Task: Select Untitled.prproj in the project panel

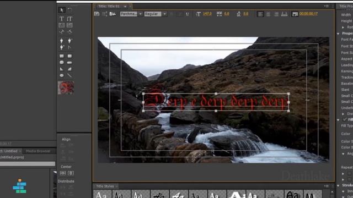Action: pos(12,157)
